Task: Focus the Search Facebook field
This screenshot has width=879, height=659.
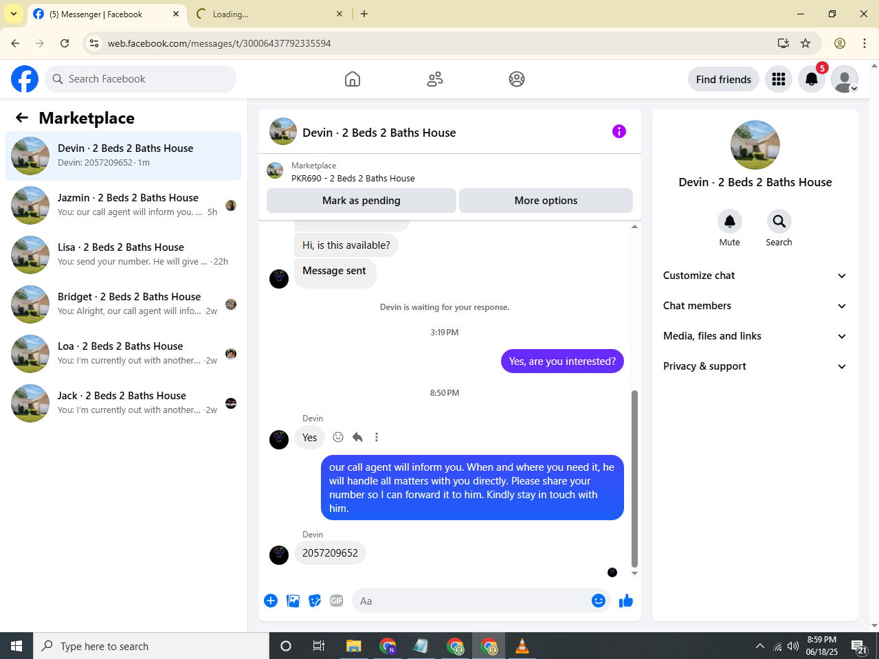Action: tap(140, 79)
